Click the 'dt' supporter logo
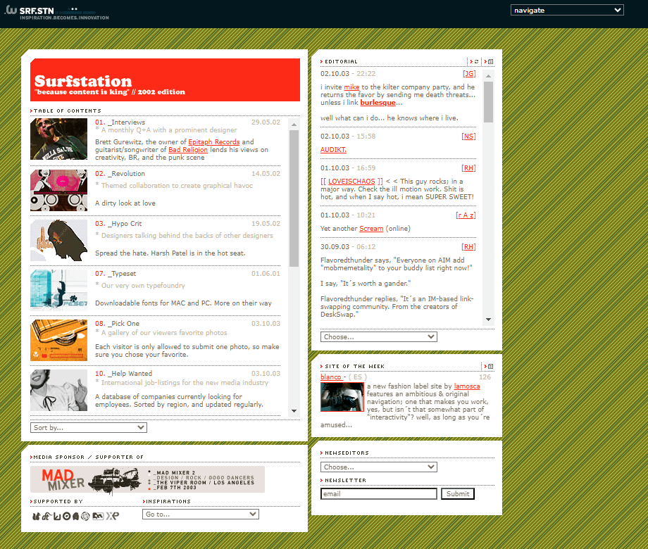The image size is (648, 549). click(46, 516)
